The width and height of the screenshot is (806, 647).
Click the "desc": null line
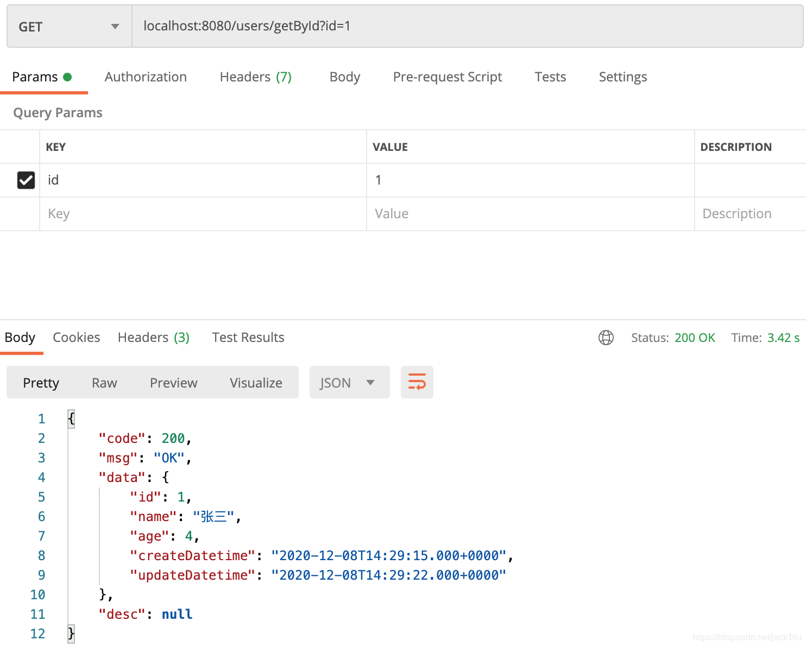pos(146,614)
